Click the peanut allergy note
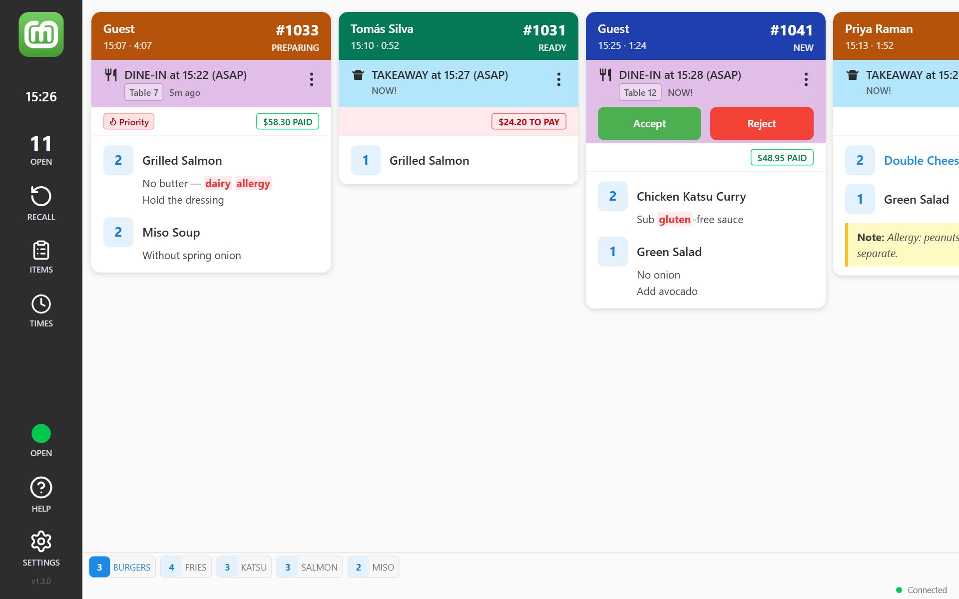Screen dimensions: 959x599 tap(902, 245)
